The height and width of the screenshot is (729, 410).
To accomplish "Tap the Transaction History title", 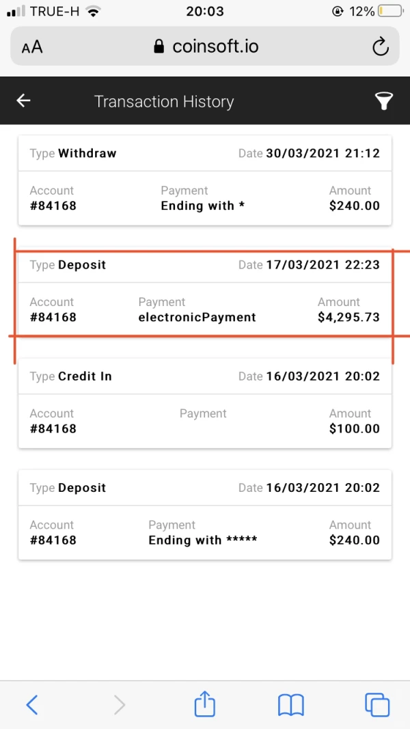I will click(164, 102).
